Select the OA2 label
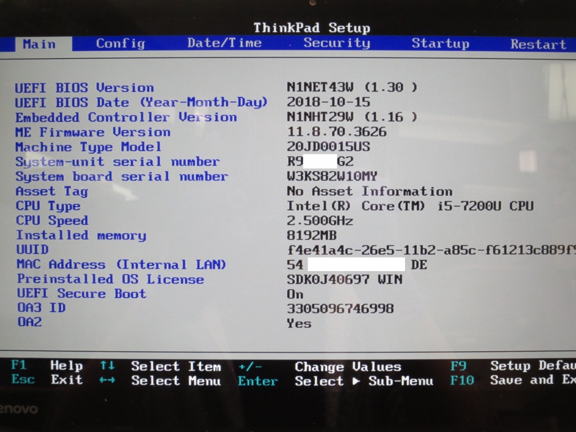 (29, 322)
